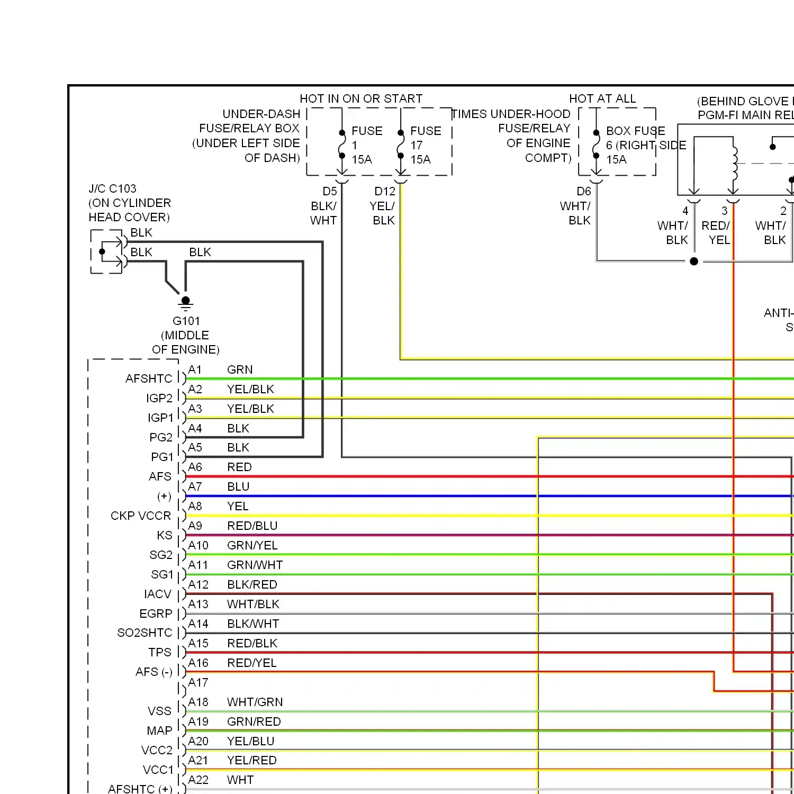Click the PGM-FI relay coil symbol

click(x=734, y=163)
